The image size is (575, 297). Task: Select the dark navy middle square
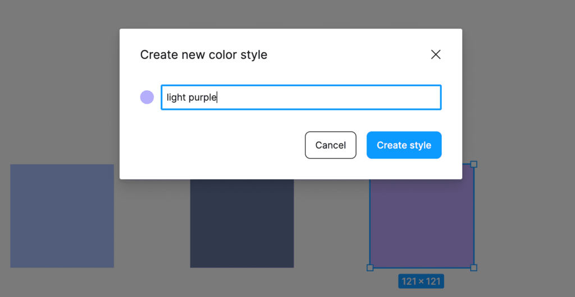click(x=241, y=224)
